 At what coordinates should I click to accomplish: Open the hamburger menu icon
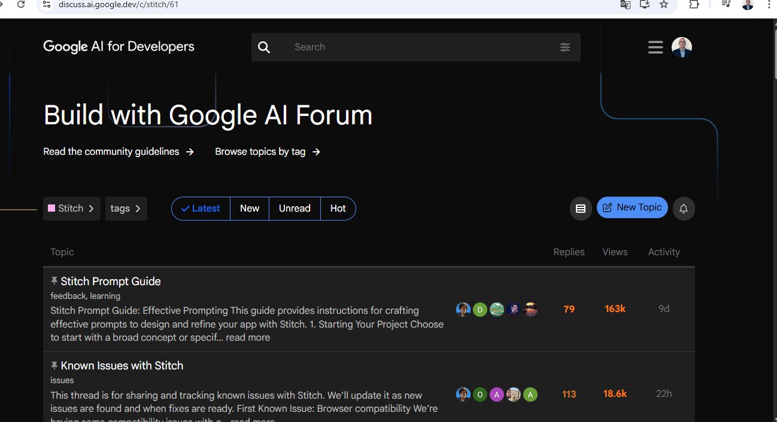(x=655, y=47)
